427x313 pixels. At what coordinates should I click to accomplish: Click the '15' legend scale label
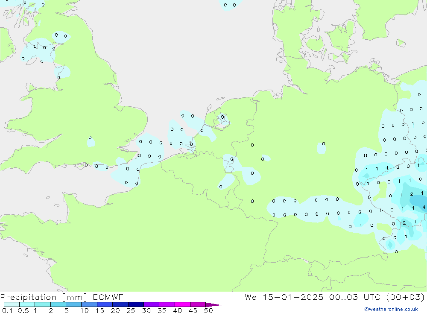(100, 310)
